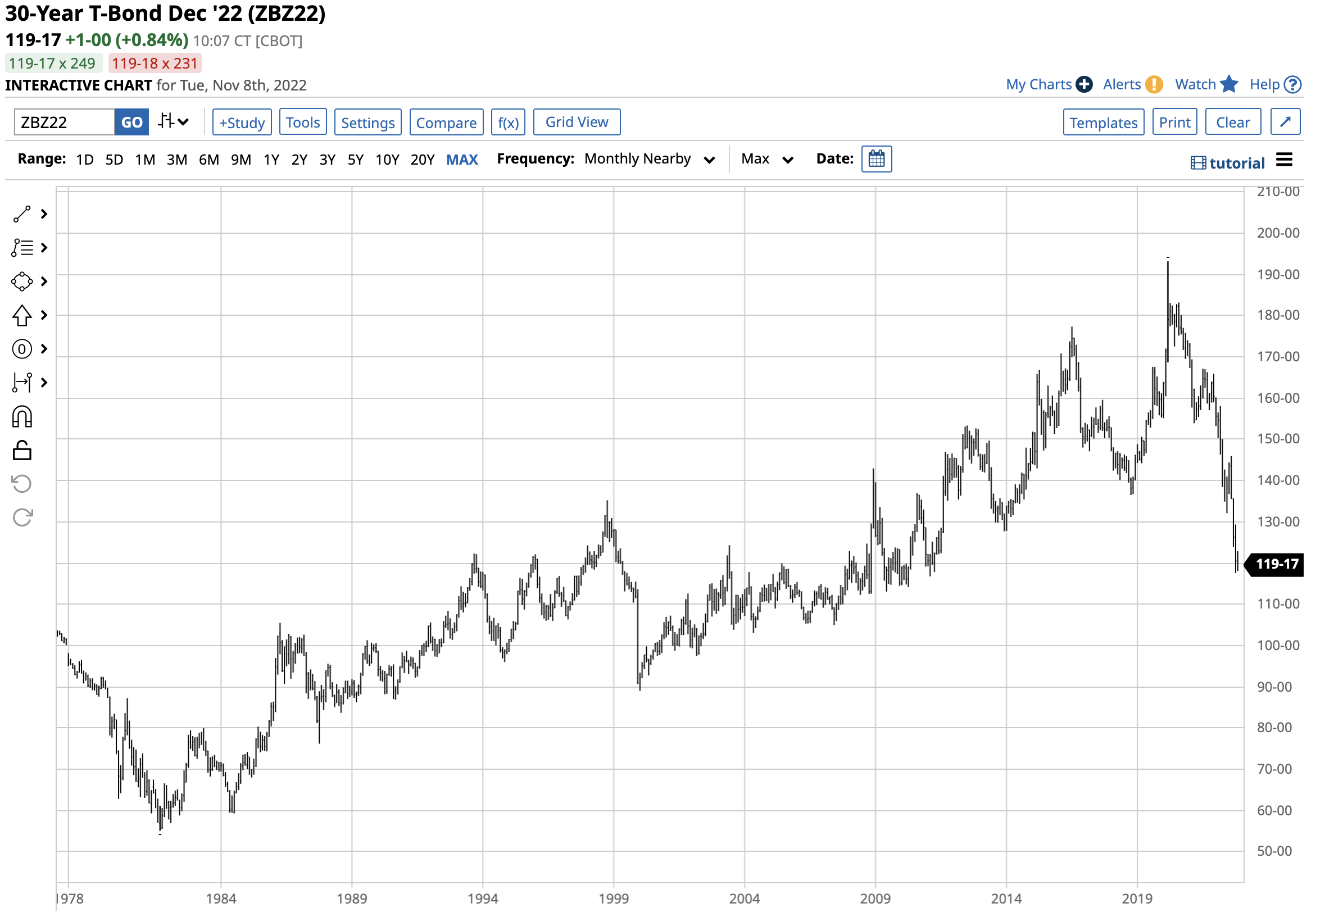Select the trend line drawing tool
The image size is (1343, 917).
[22, 215]
